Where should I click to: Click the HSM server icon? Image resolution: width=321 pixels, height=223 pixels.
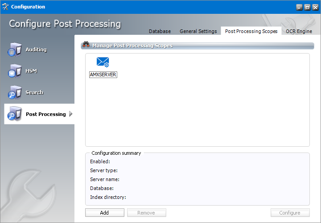(15, 71)
